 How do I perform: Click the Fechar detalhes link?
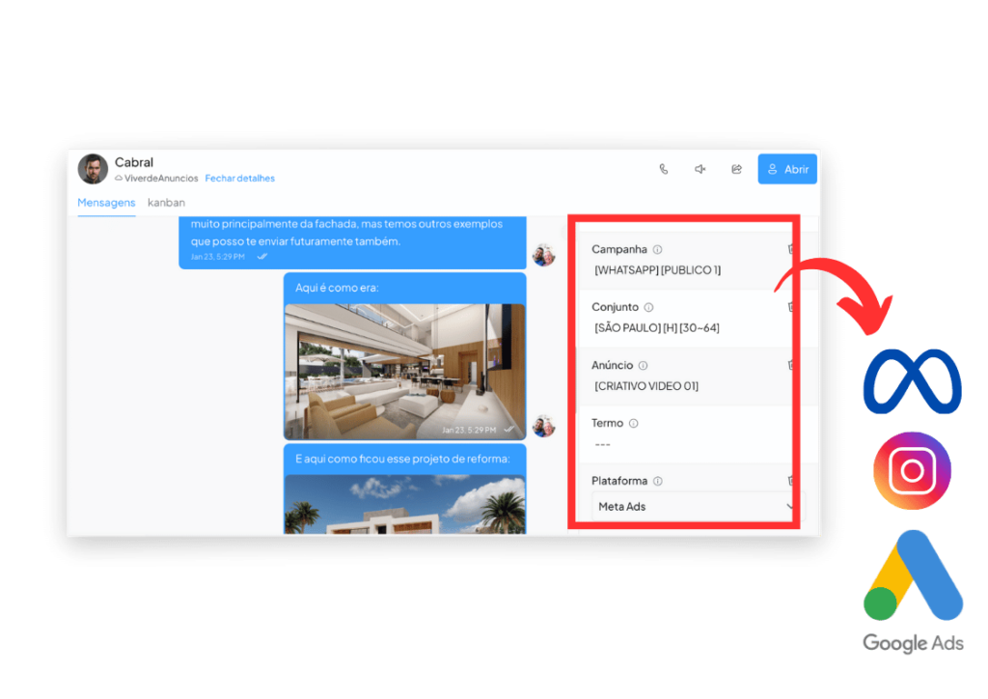(239, 179)
